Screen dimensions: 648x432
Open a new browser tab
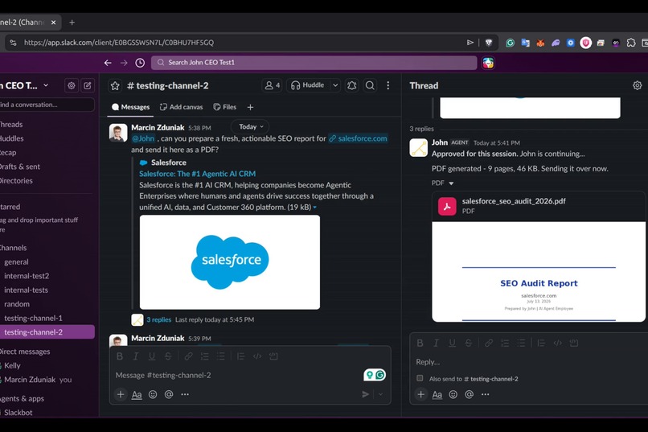coord(72,23)
